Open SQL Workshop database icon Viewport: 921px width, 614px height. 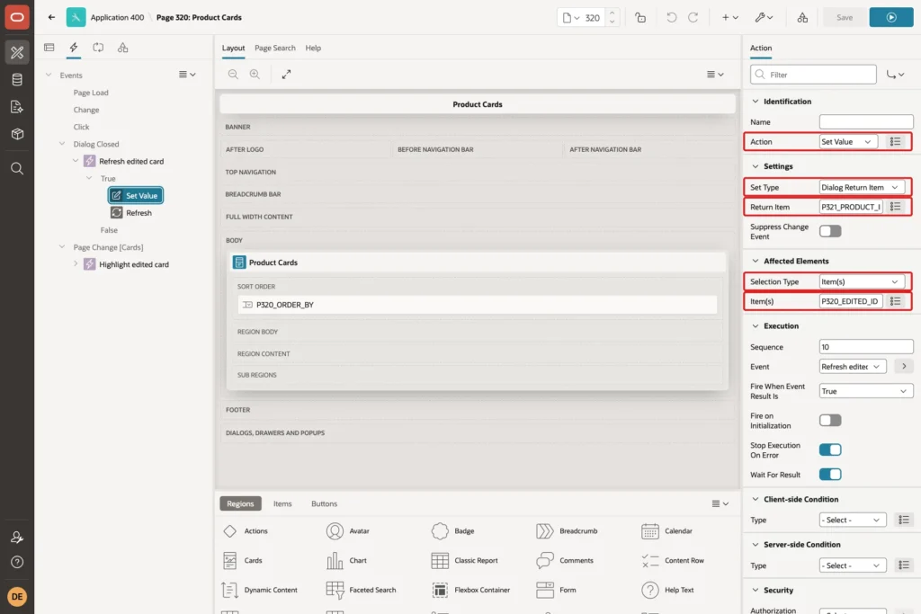click(x=17, y=80)
